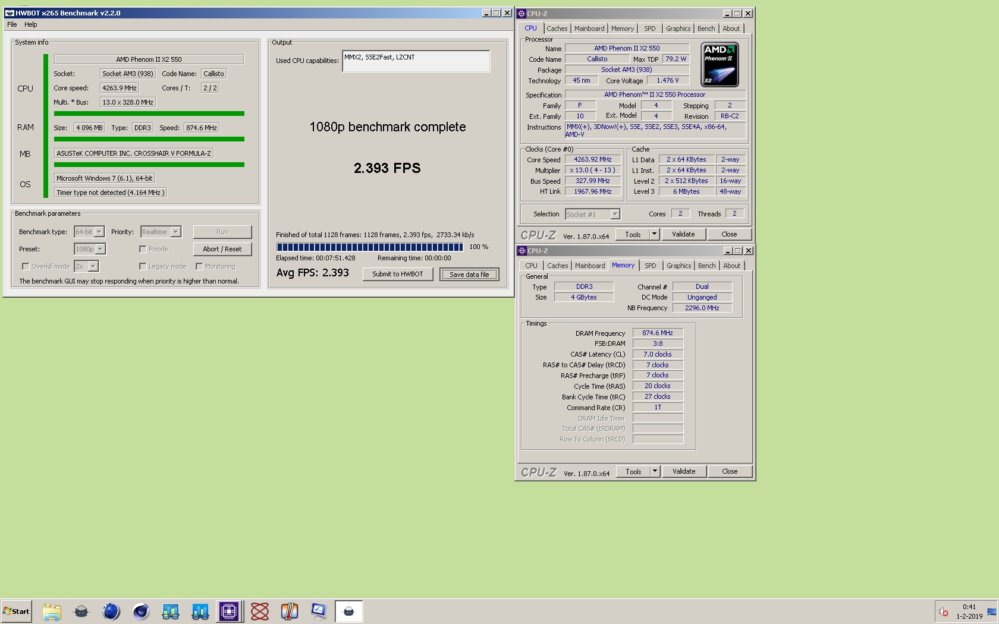Click the benchmark progress bar at 100 %
Image resolution: width=999 pixels, height=624 pixels.
point(369,247)
